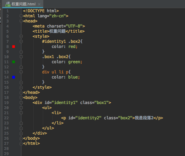Place cursor on <!DOCTYPE html> text
Viewport: 185px width, 156px height.
pos(41,11)
